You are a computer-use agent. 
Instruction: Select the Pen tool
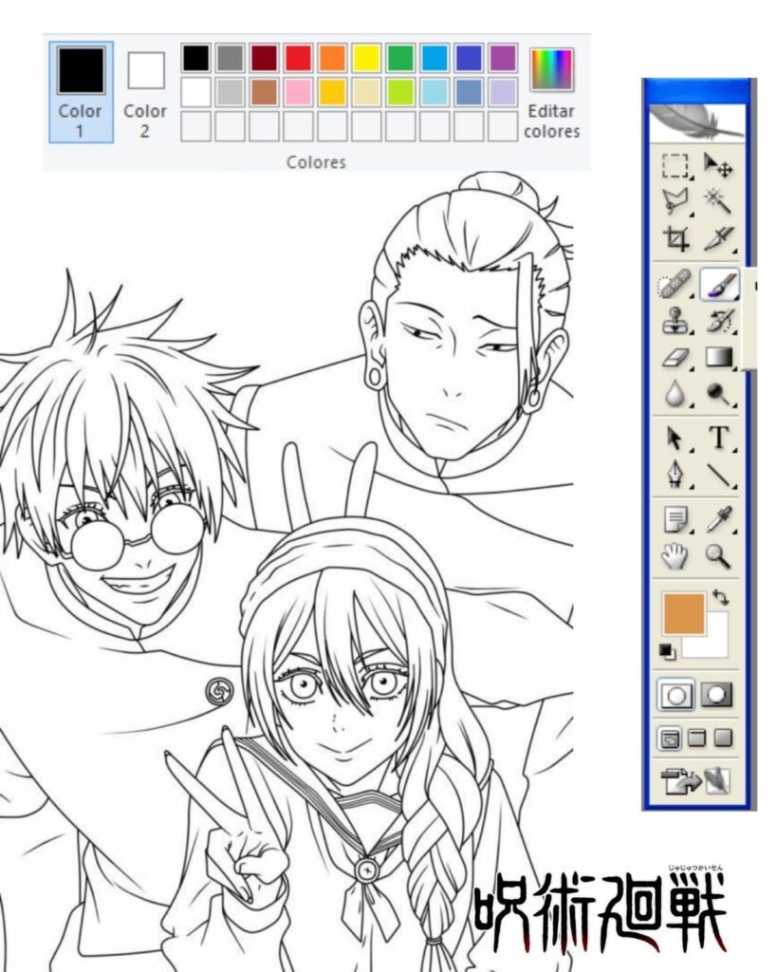(x=675, y=475)
